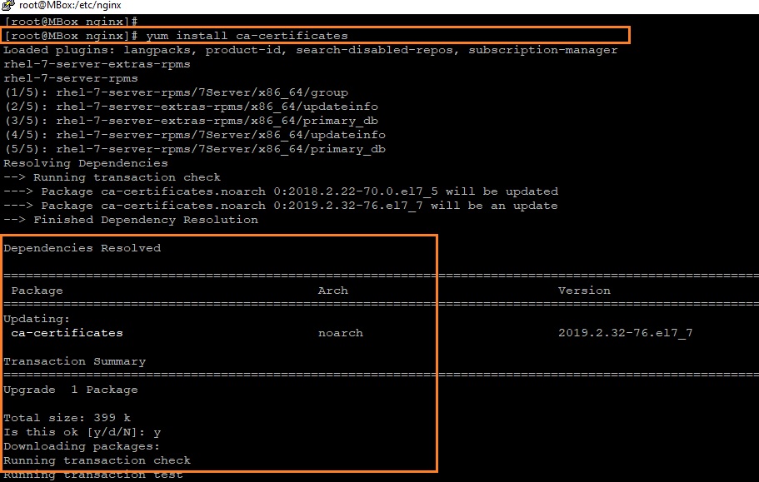Click the Upgrade 1 Package line
Viewport: 759px width, 482px height.
coord(71,390)
